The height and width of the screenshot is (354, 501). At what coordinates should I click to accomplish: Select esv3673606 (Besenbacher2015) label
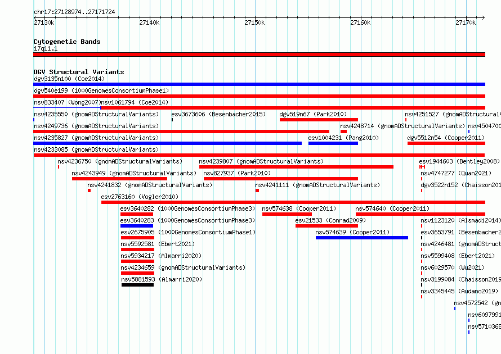tap(218, 114)
